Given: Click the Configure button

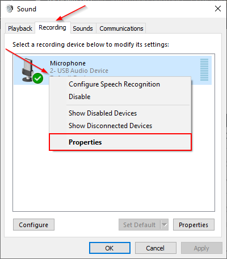Looking at the screenshot, I should pyautogui.click(x=33, y=225).
